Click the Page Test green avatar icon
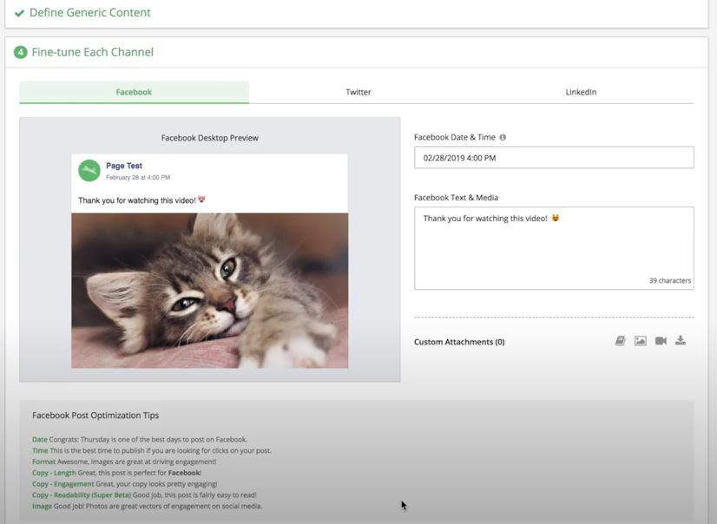This screenshot has height=524, width=717. pyautogui.click(x=89, y=170)
